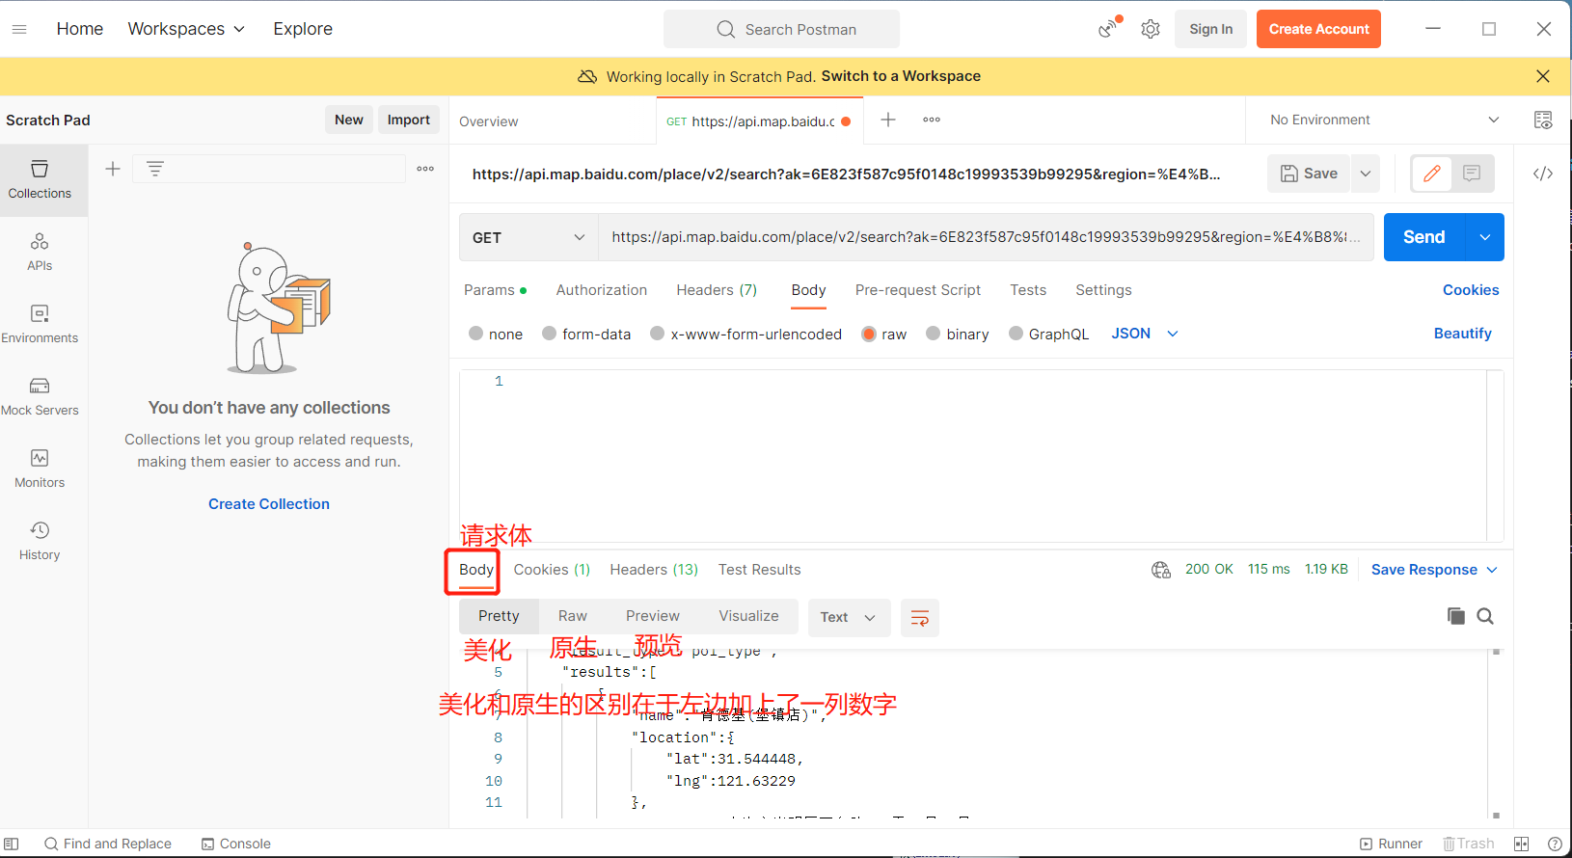The height and width of the screenshot is (858, 1572).
Task: Open the APIs sidebar panel
Action: point(40,253)
